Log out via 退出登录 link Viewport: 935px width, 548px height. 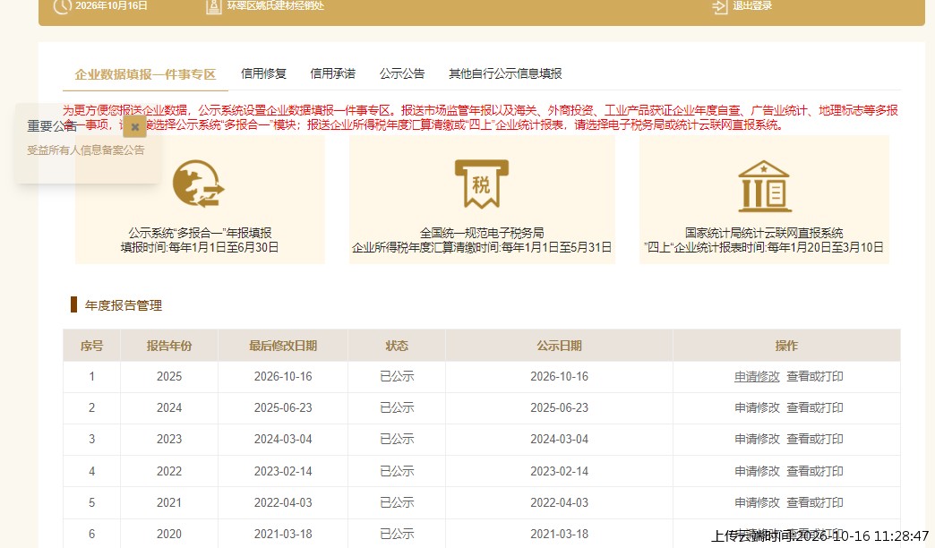click(x=752, y=6)
